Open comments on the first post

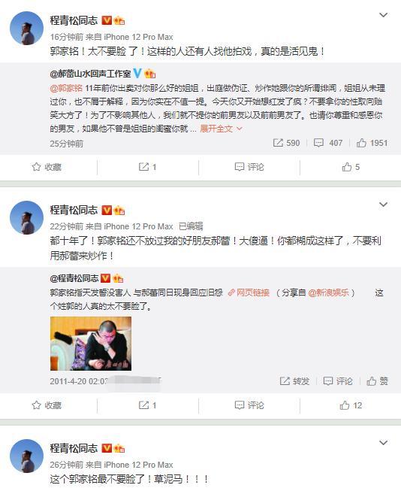[249, 167]
